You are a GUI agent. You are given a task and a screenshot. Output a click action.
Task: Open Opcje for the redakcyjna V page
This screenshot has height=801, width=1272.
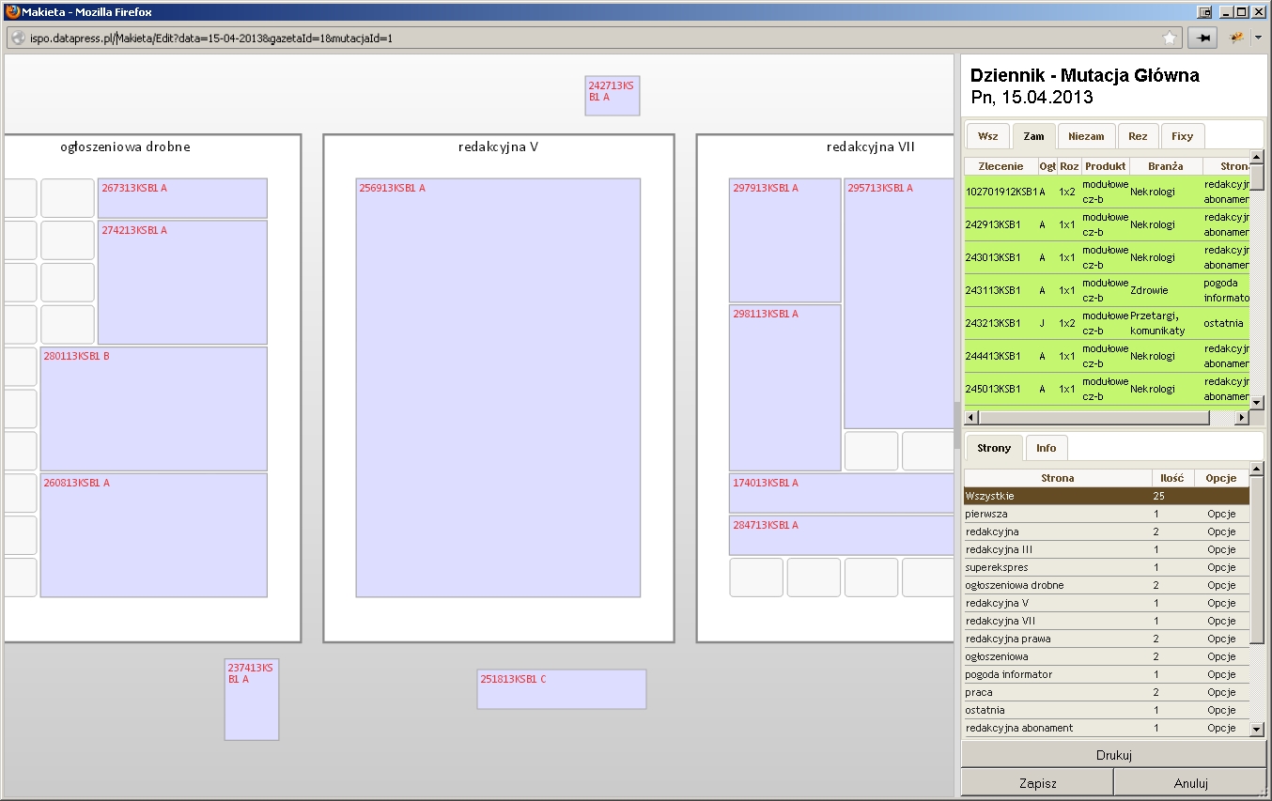tap(1221, 603)
